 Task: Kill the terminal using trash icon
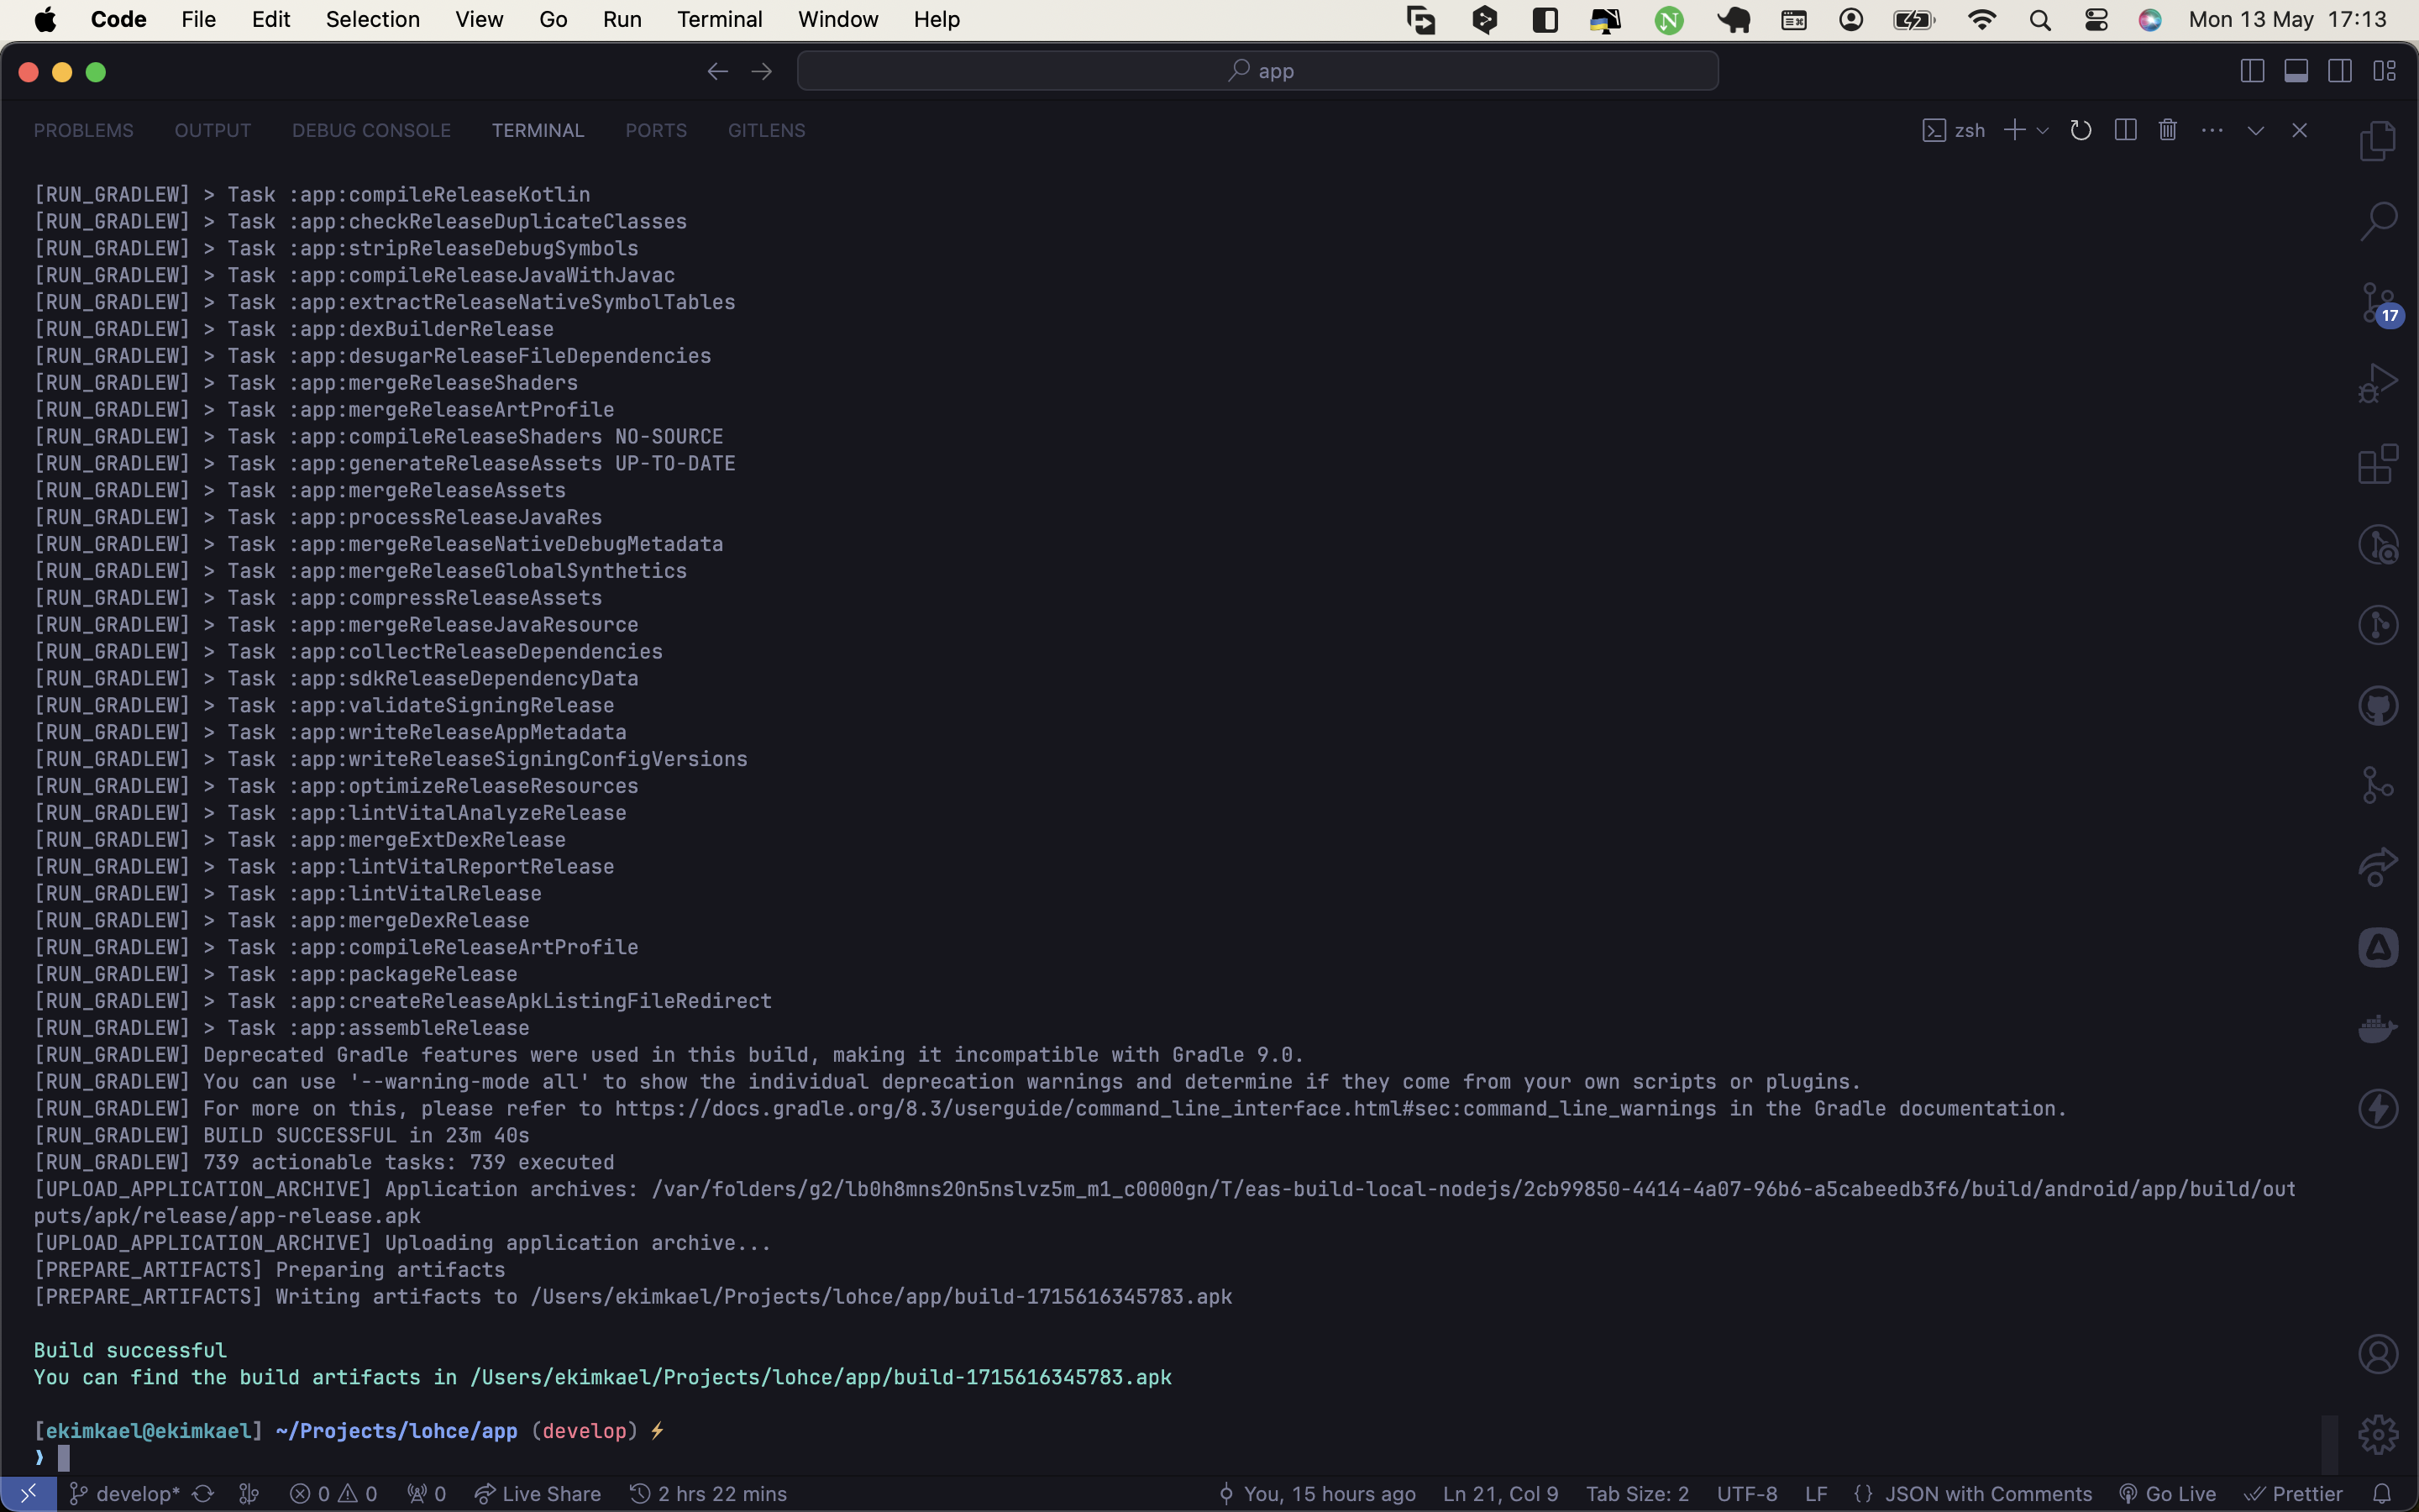pos(2167,130)
